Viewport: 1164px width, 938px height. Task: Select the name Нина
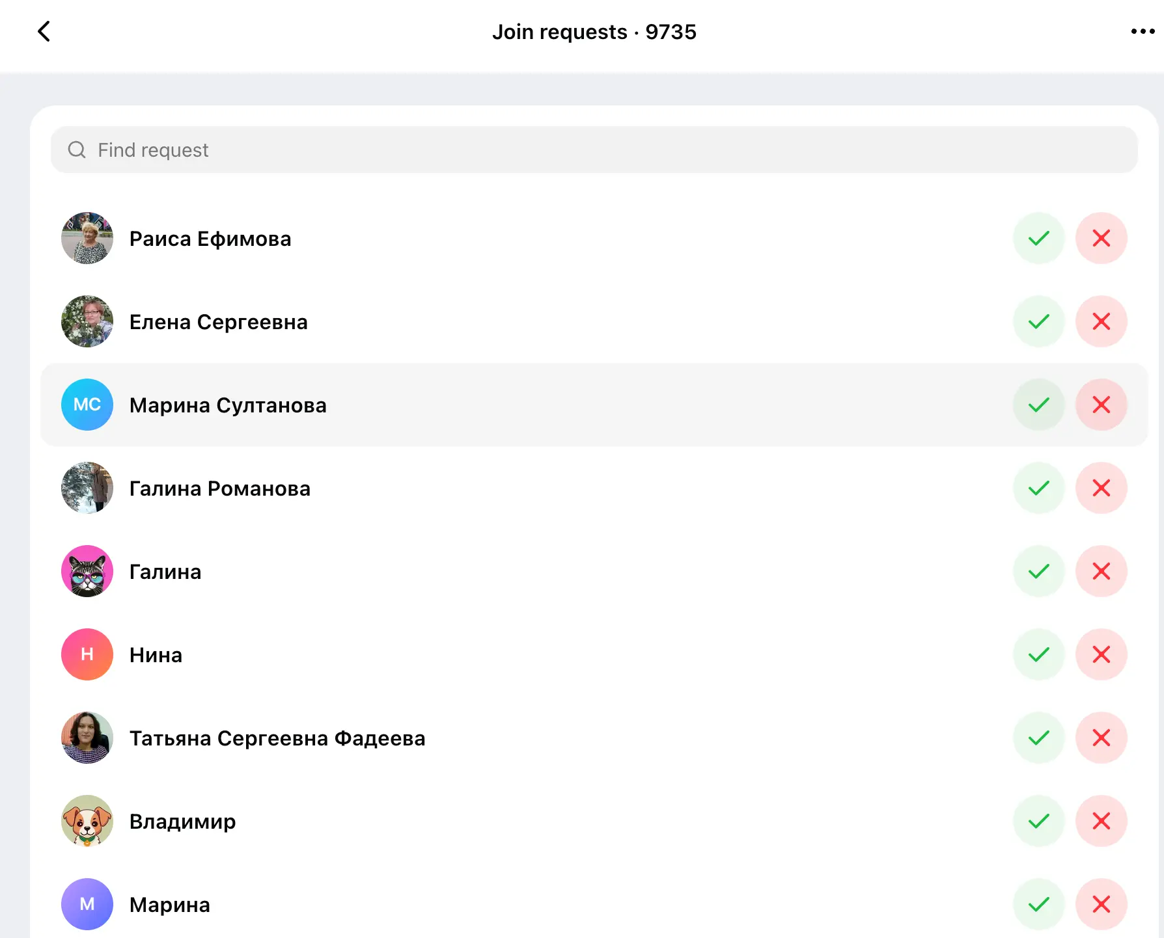tap(156, 655)
